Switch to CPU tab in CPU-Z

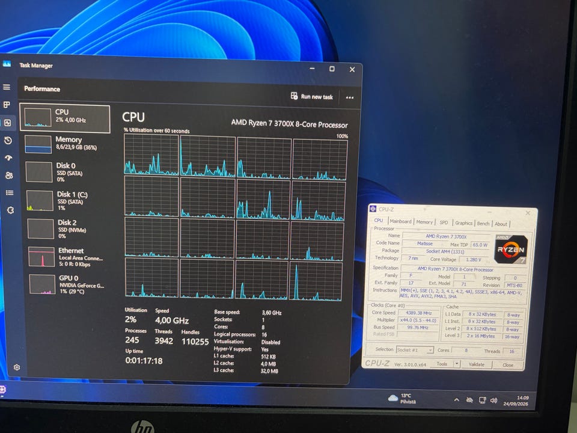[378, 220]
